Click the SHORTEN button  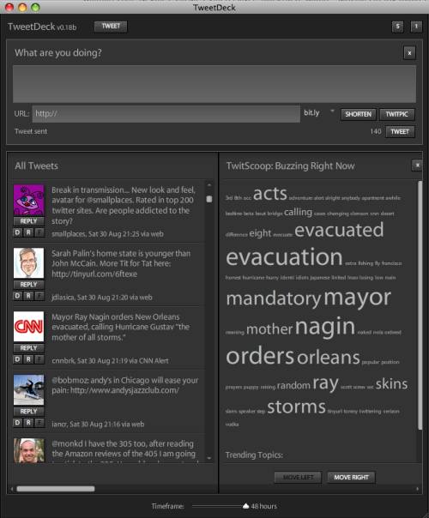tap(359, 114)
